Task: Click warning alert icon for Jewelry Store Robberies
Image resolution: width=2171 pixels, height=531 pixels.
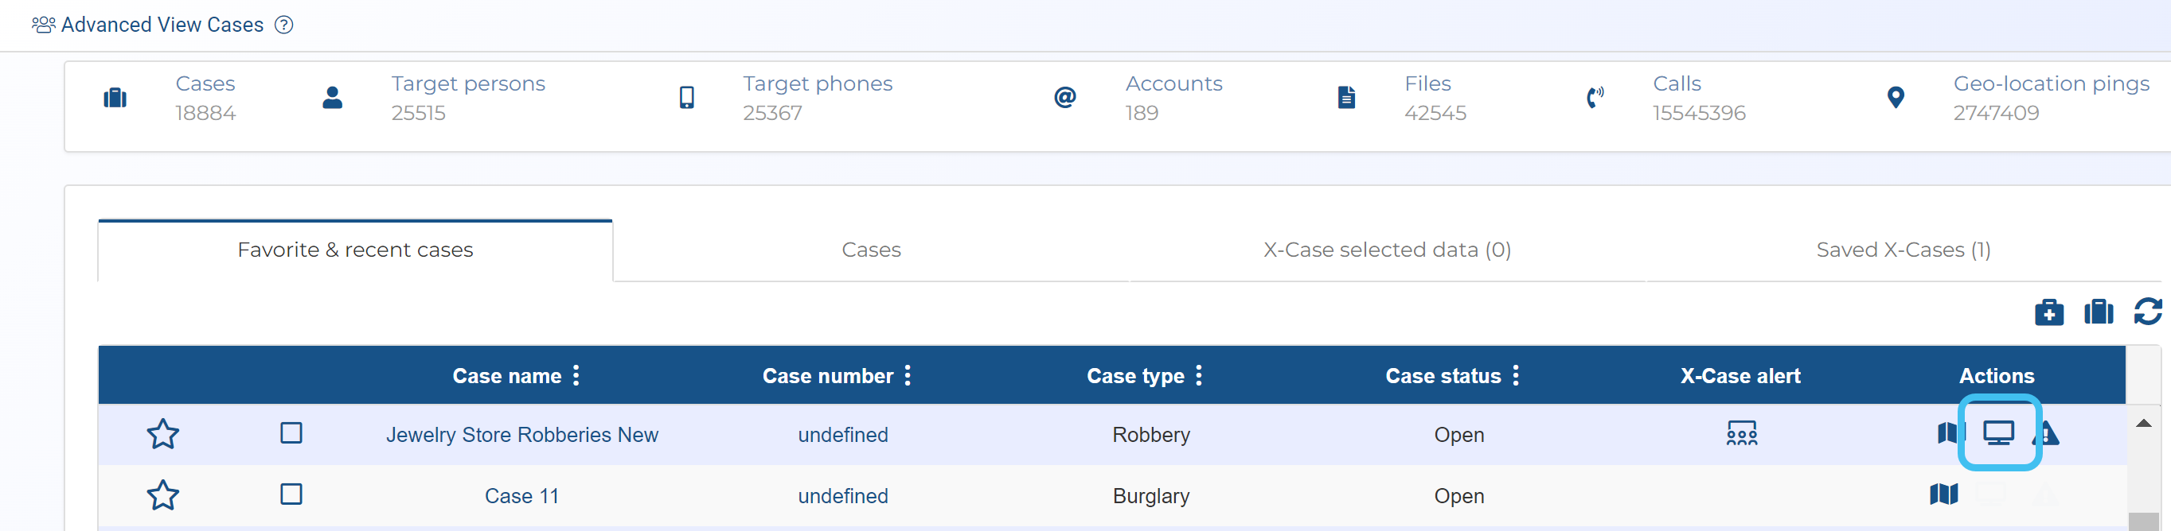Action: click(x=2048, y=434)
